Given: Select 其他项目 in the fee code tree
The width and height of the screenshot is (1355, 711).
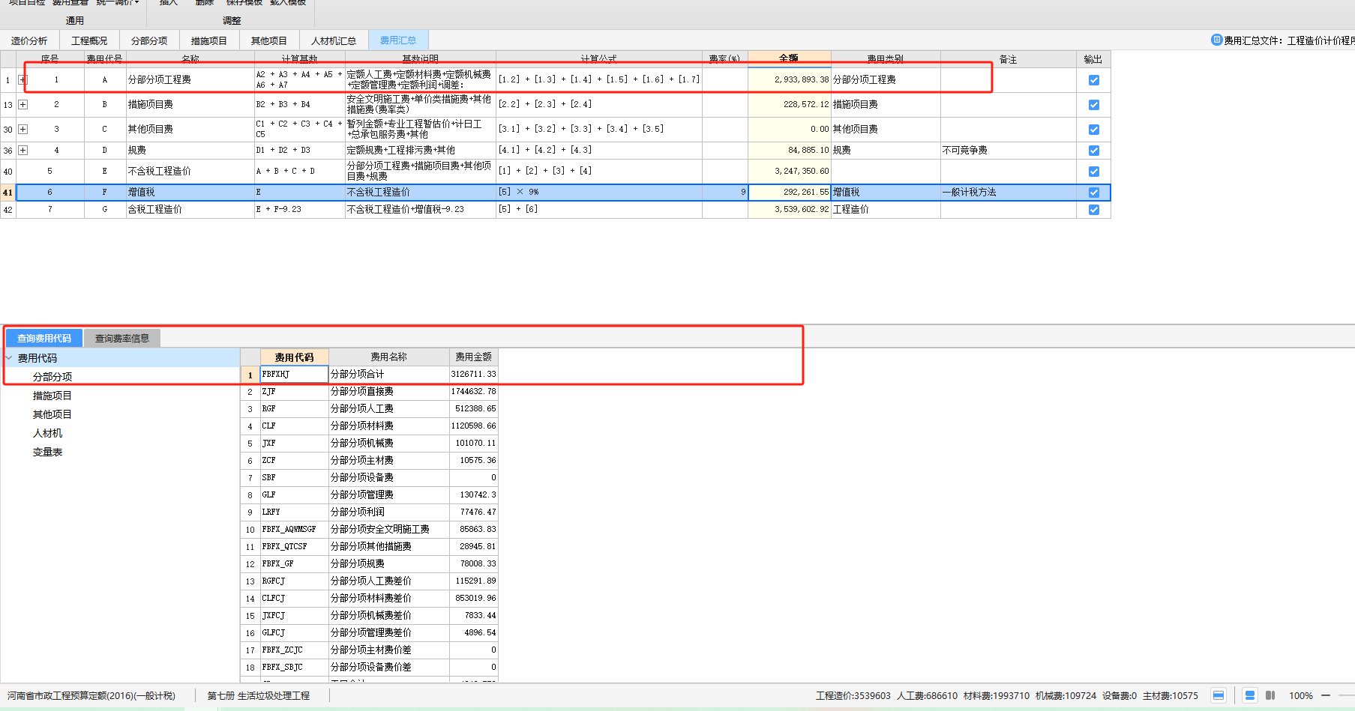Looking at the screenshot, I should [52, 414].
